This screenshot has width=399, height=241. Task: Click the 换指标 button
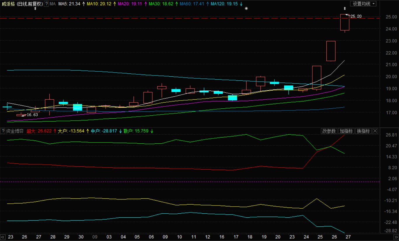tap(363, 131)
